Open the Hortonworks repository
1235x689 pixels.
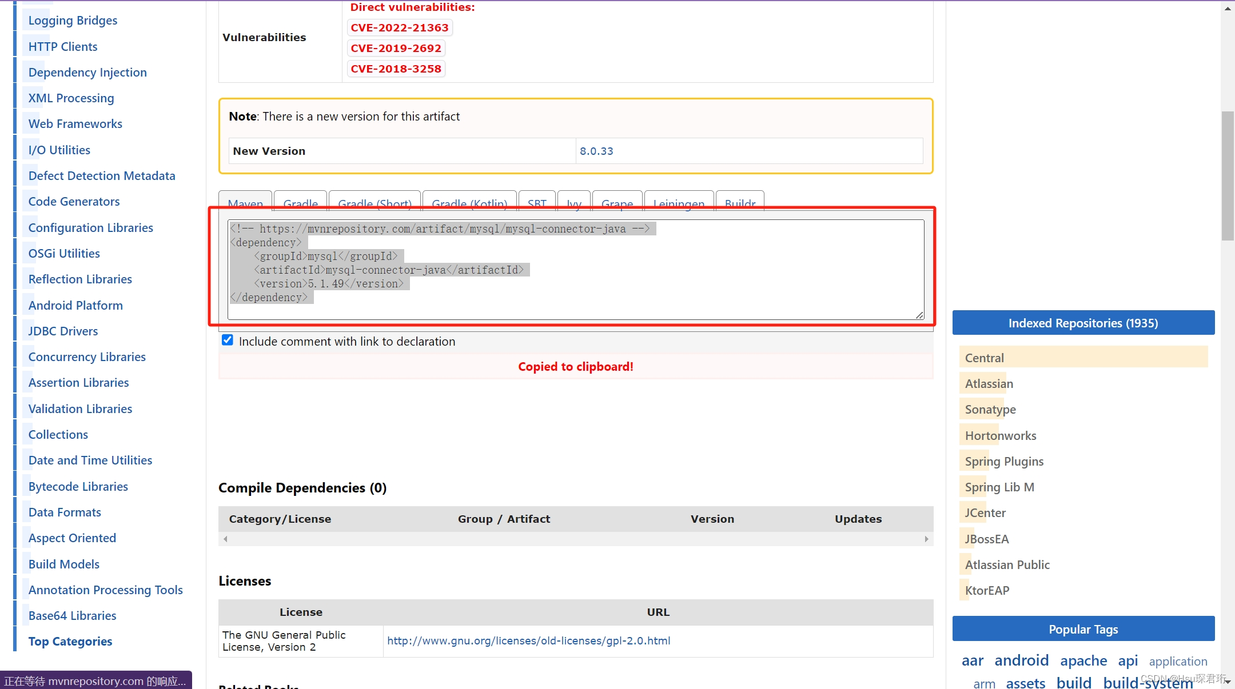tap(1001, 435)
